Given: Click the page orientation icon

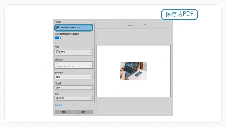Looking at the screenshot, I should pyautogui.click(x=58, y=52).
